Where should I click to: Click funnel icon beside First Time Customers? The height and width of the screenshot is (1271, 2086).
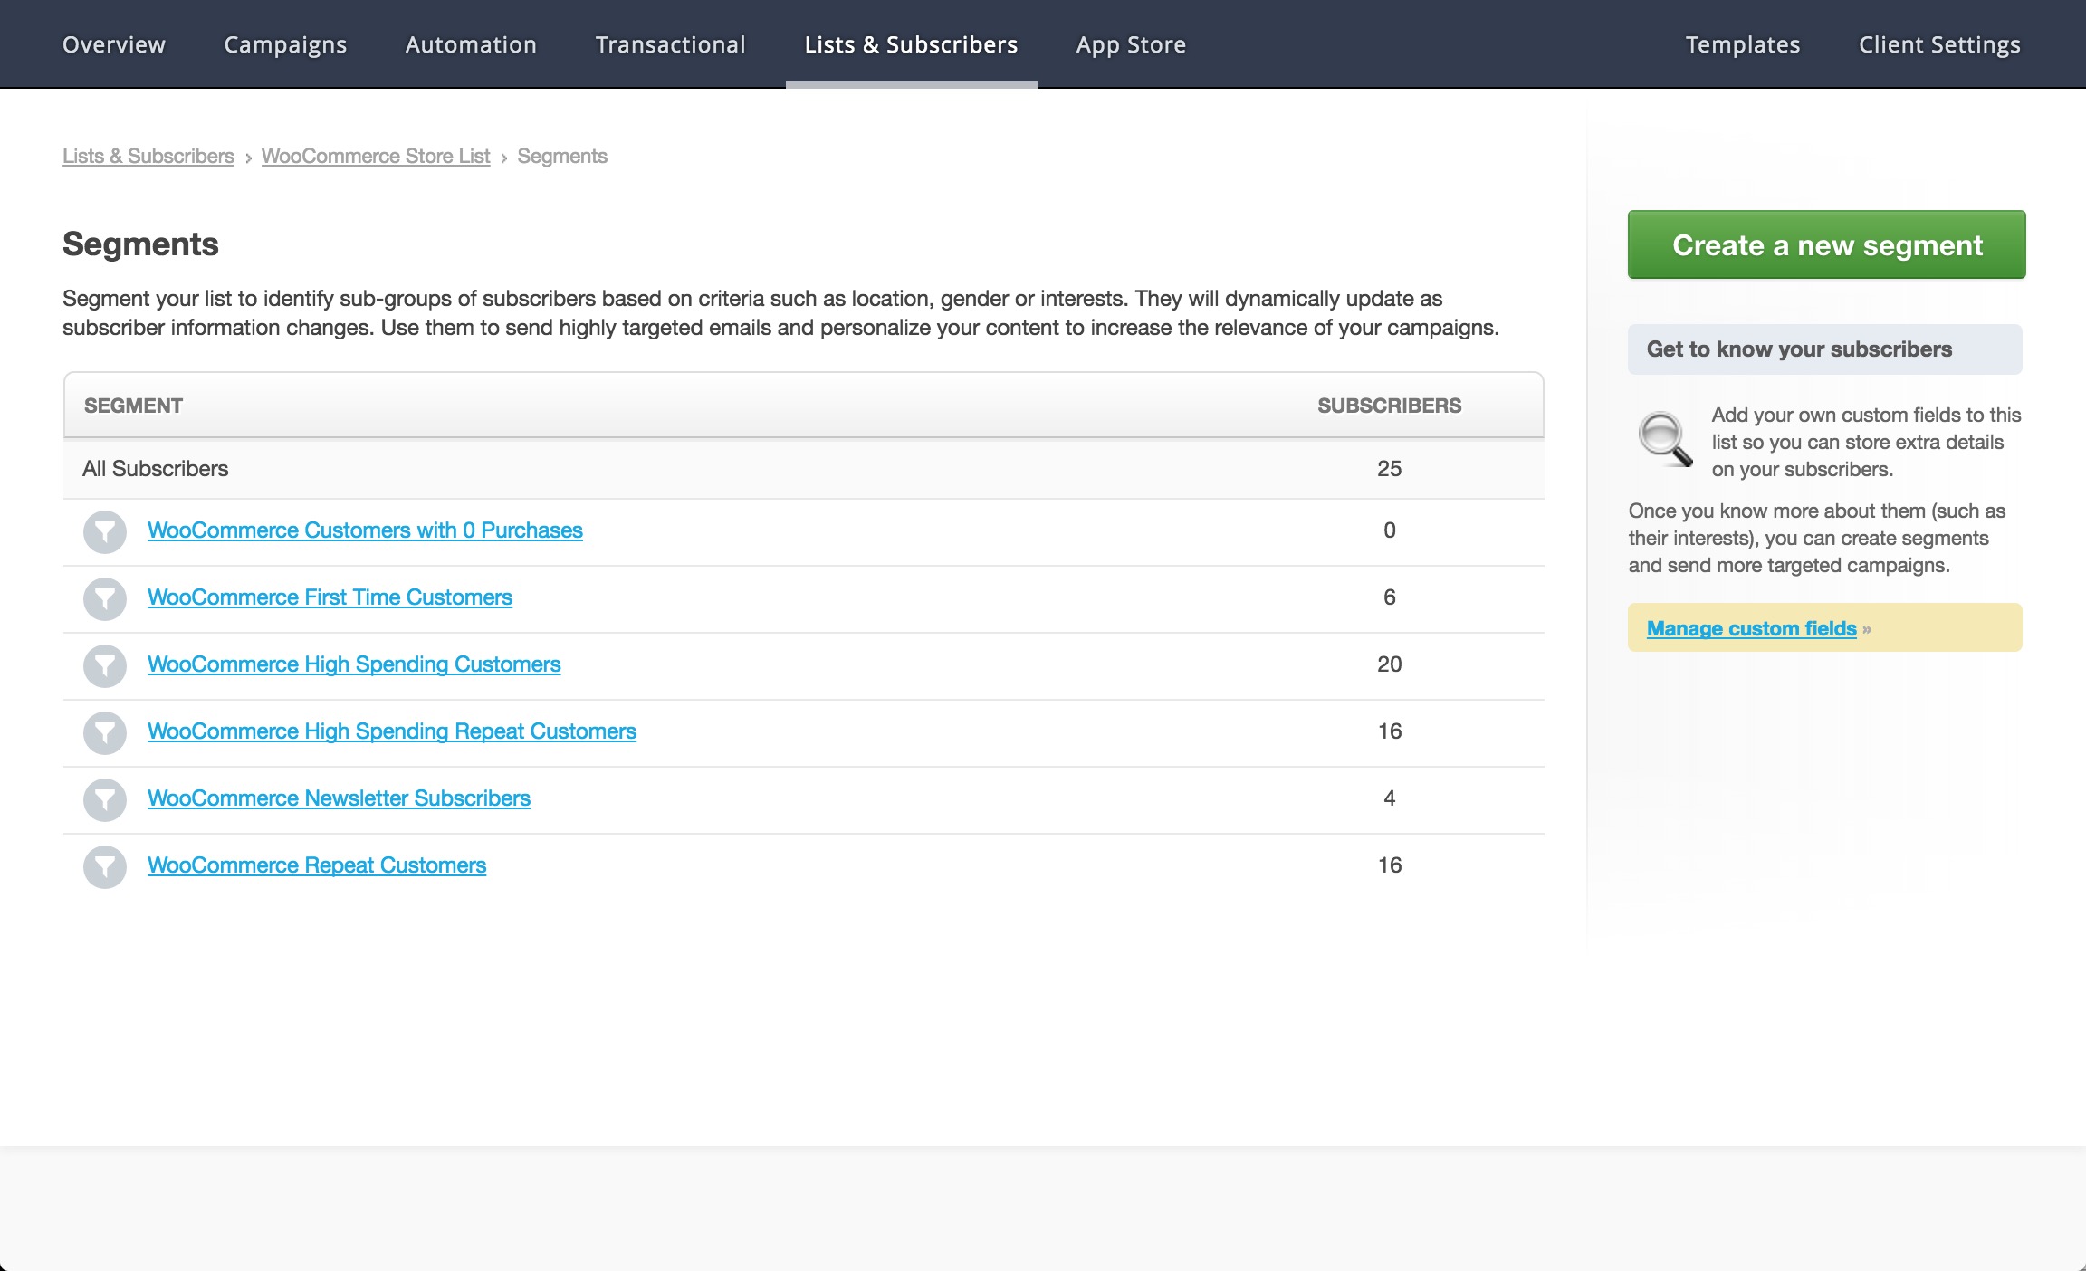pos(105,599)
